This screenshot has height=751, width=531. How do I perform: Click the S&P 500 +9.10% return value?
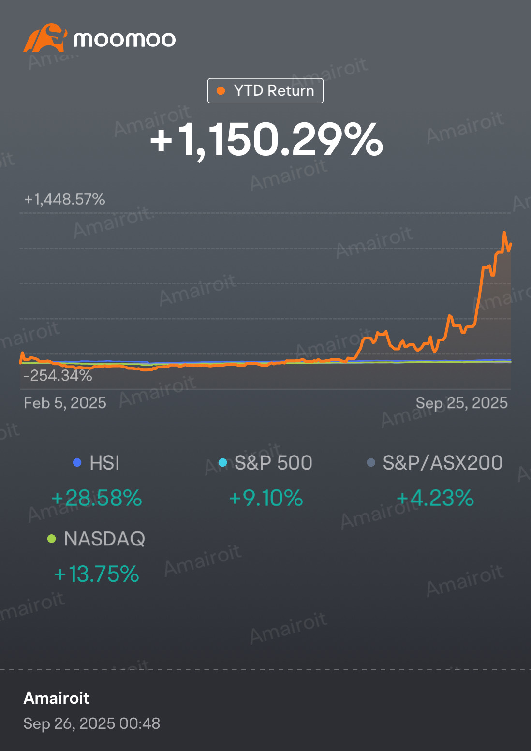pyautogui.click(x=266, y=498)
